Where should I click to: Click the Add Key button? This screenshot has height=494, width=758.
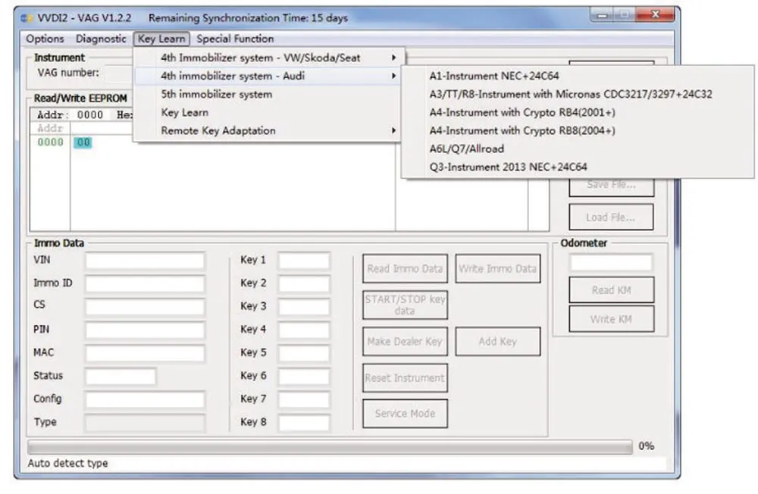(497, 342)
